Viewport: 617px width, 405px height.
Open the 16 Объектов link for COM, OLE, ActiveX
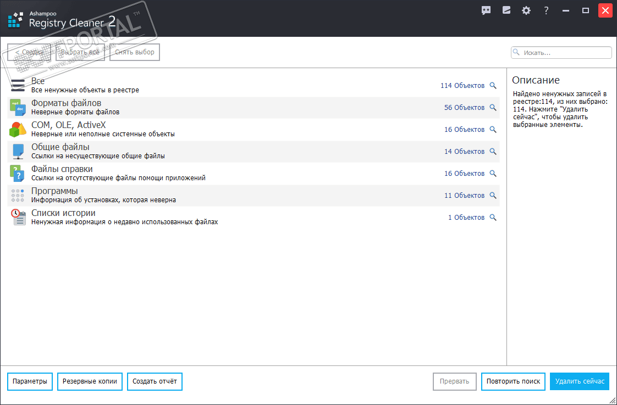[464, 129]
